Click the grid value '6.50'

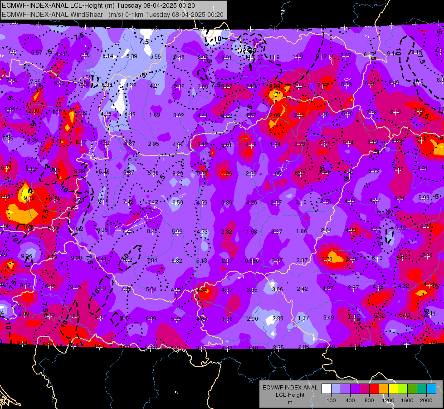click(x=177, y=202)
